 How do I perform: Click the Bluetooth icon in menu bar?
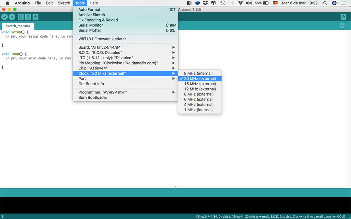click(x=232, y=3)
